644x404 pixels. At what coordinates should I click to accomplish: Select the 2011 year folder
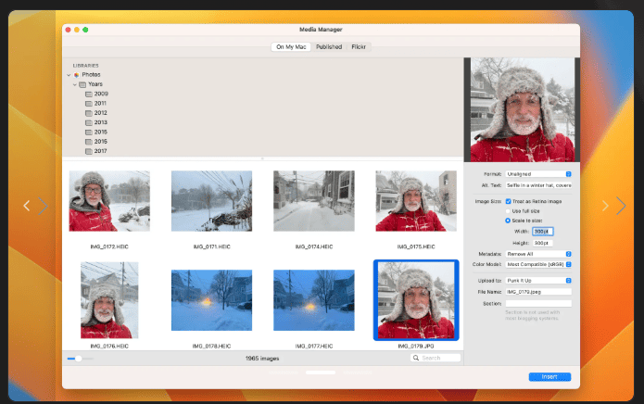click(x=96, y=104)
